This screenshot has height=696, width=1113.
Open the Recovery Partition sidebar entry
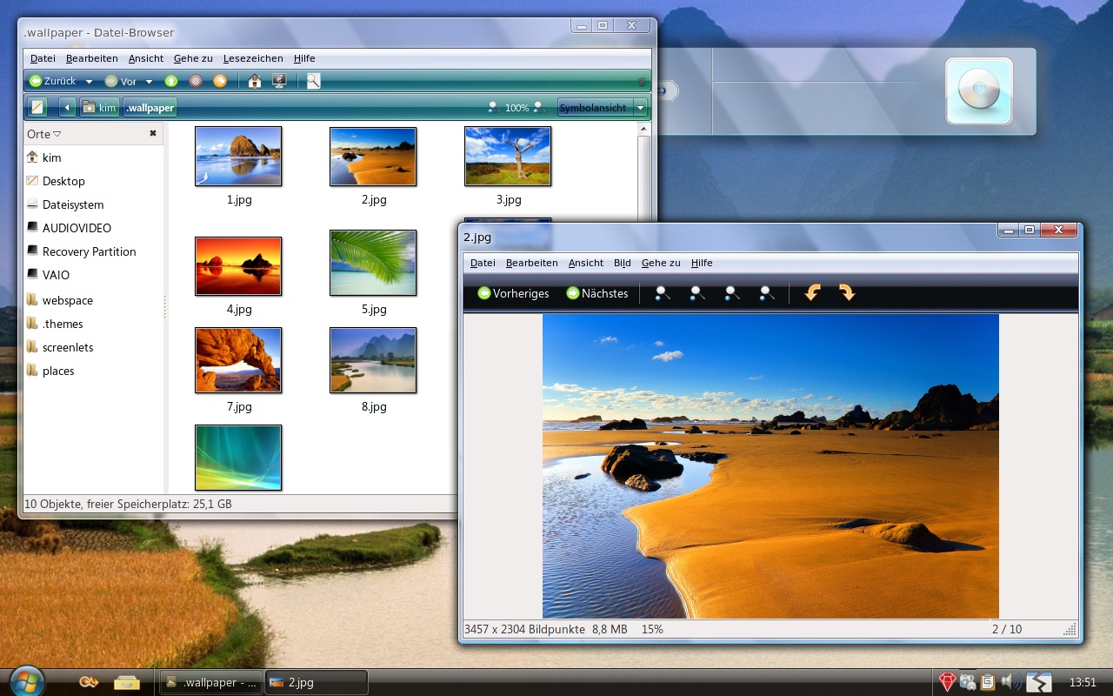coord(88,251)
